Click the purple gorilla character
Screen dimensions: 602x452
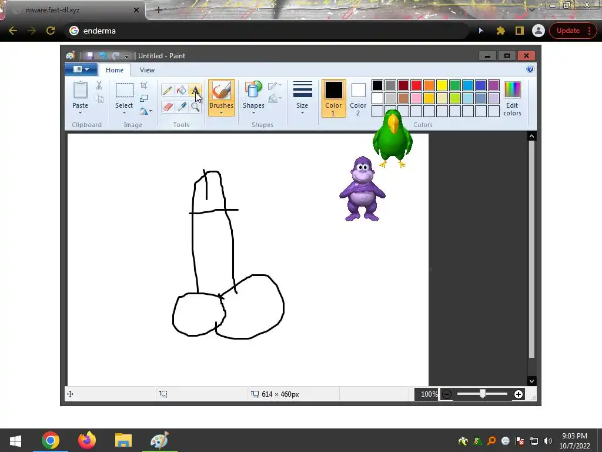362,189
